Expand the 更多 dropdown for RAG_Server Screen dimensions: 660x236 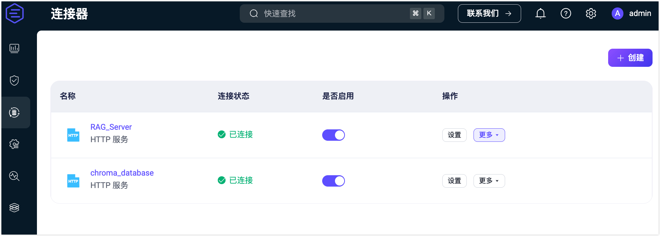489,135
